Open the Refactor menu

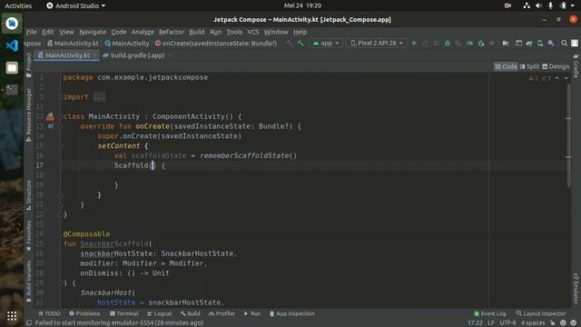(x=172, y=32)
